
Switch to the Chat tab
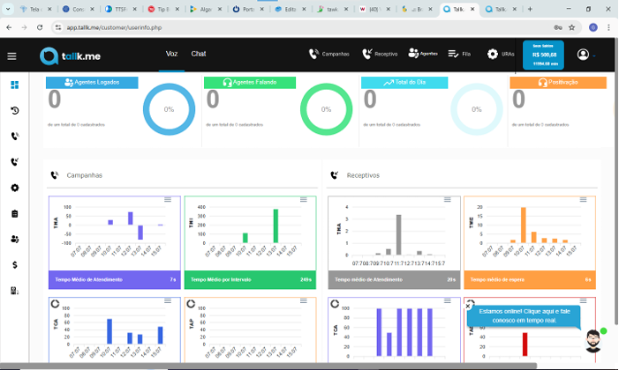pyautogui.click(x=198, y=54)
